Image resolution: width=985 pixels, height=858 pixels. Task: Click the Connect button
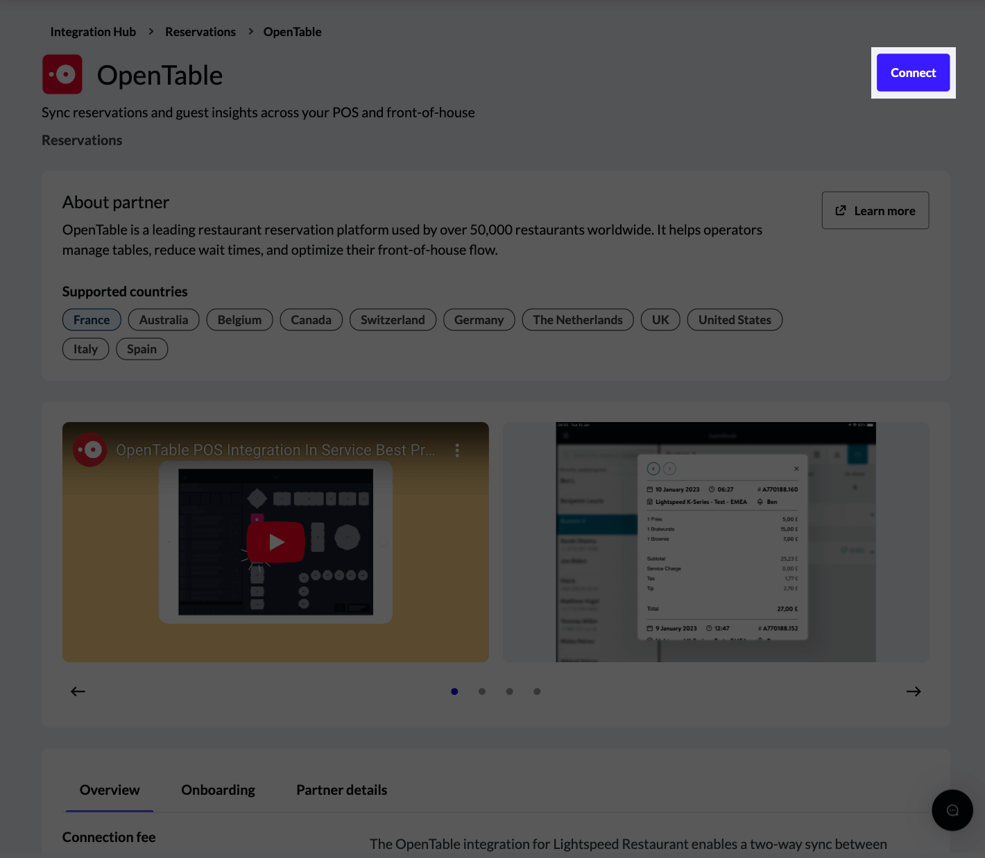[x=913, y=72]
